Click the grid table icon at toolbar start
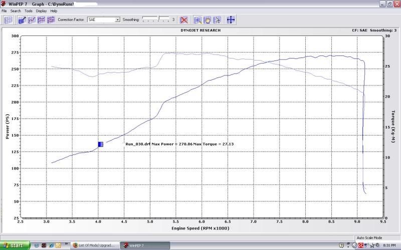Image resolution: width=401 pixels, height=250 pixels. (8, 20)
